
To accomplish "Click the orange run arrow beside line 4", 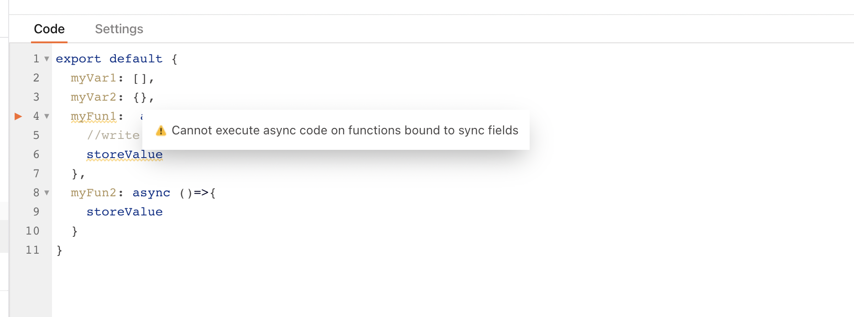I will tap(18, 116).
